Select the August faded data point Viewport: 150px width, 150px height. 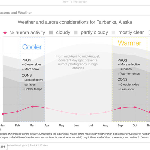pos(106,112)
